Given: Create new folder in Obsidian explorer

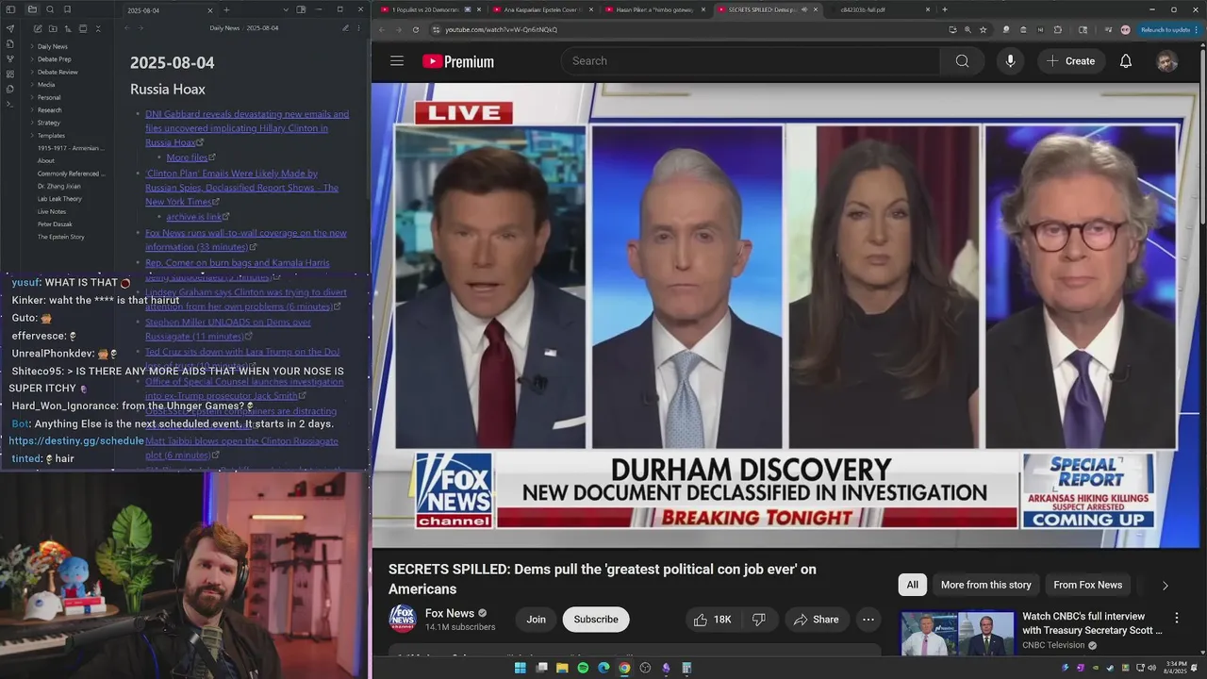Looking at the screenshot, I should [53, 28].
